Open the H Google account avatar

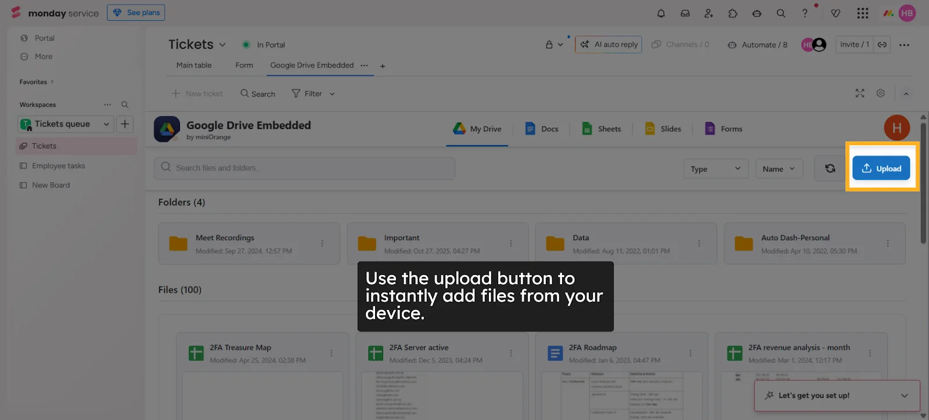(x=896, y=128)
